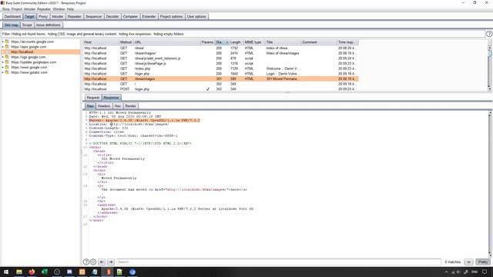Sort by the Length column header
The height and width of the screenshot is (277, 493).
(x=236, y=42)
